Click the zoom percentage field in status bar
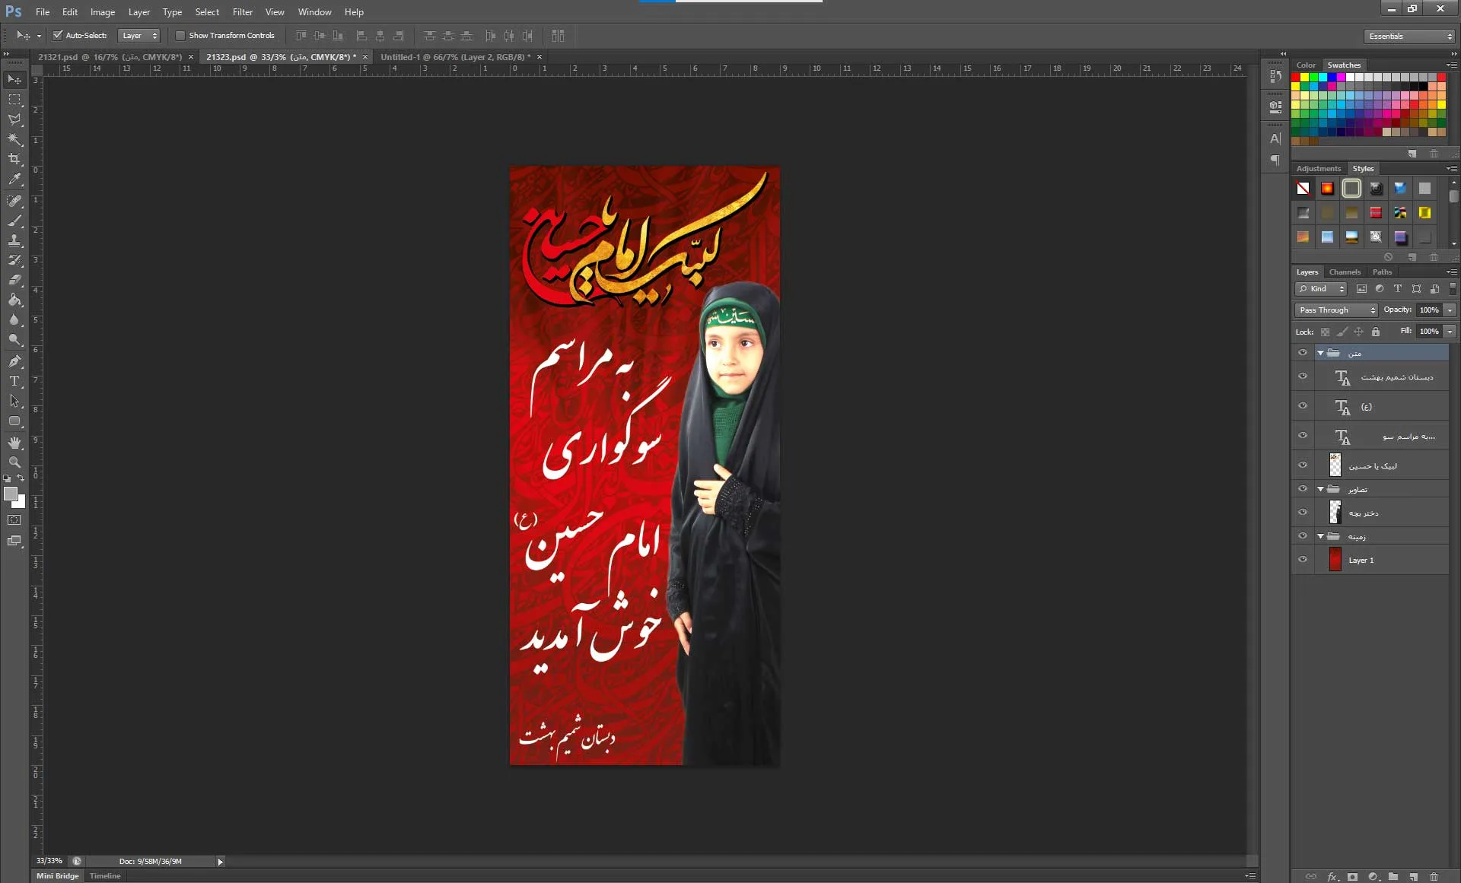The width and height of the screenshot is (1461, 883). 49,861
